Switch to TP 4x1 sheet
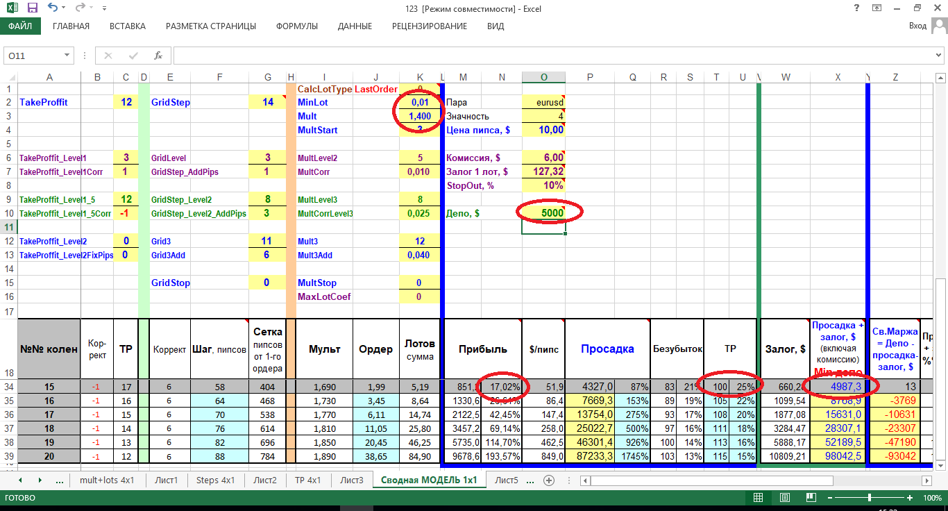Viewport: 948px width, 511px height. click(307, 480)
